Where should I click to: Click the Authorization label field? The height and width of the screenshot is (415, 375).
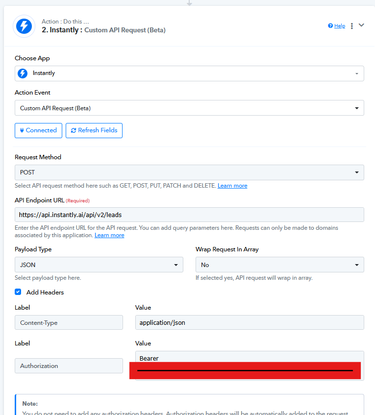pos(69,366)
